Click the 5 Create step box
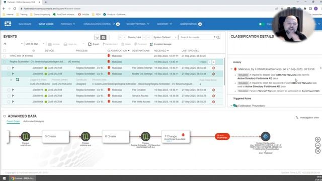Viewport: 322px width, 181px height. click(x=56, y=136)
